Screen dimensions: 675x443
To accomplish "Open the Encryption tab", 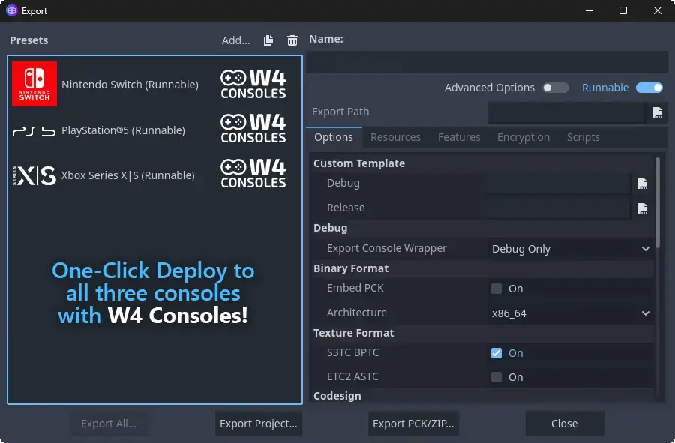I will (523, 137).
